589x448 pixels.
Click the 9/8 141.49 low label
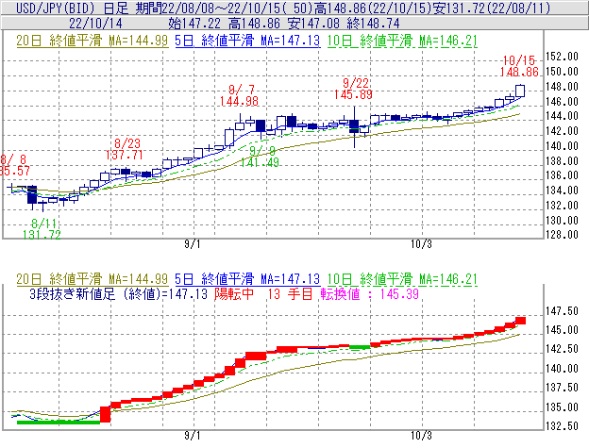tap(260, 157)
